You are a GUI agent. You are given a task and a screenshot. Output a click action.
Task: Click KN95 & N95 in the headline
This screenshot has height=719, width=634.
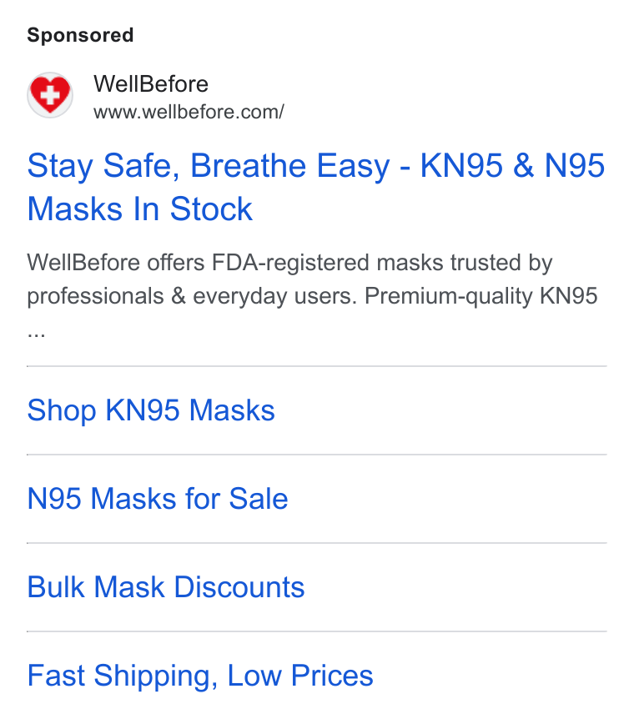coord(512,165)
